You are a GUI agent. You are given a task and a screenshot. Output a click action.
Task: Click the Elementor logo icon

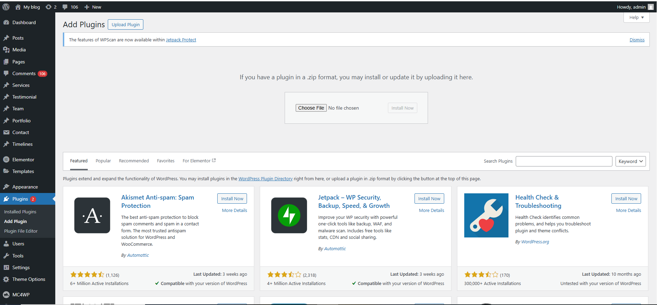pos(6,160)
